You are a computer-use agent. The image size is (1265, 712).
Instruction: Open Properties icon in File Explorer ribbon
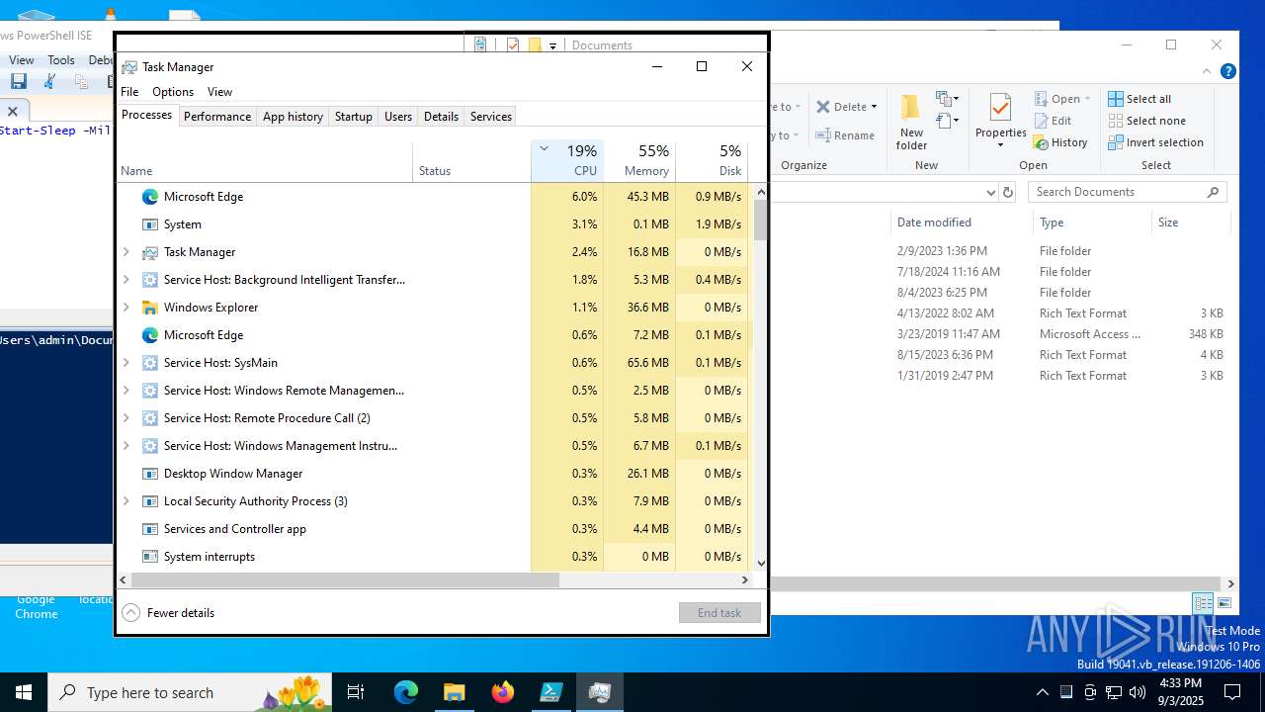tap(1001, 108)
